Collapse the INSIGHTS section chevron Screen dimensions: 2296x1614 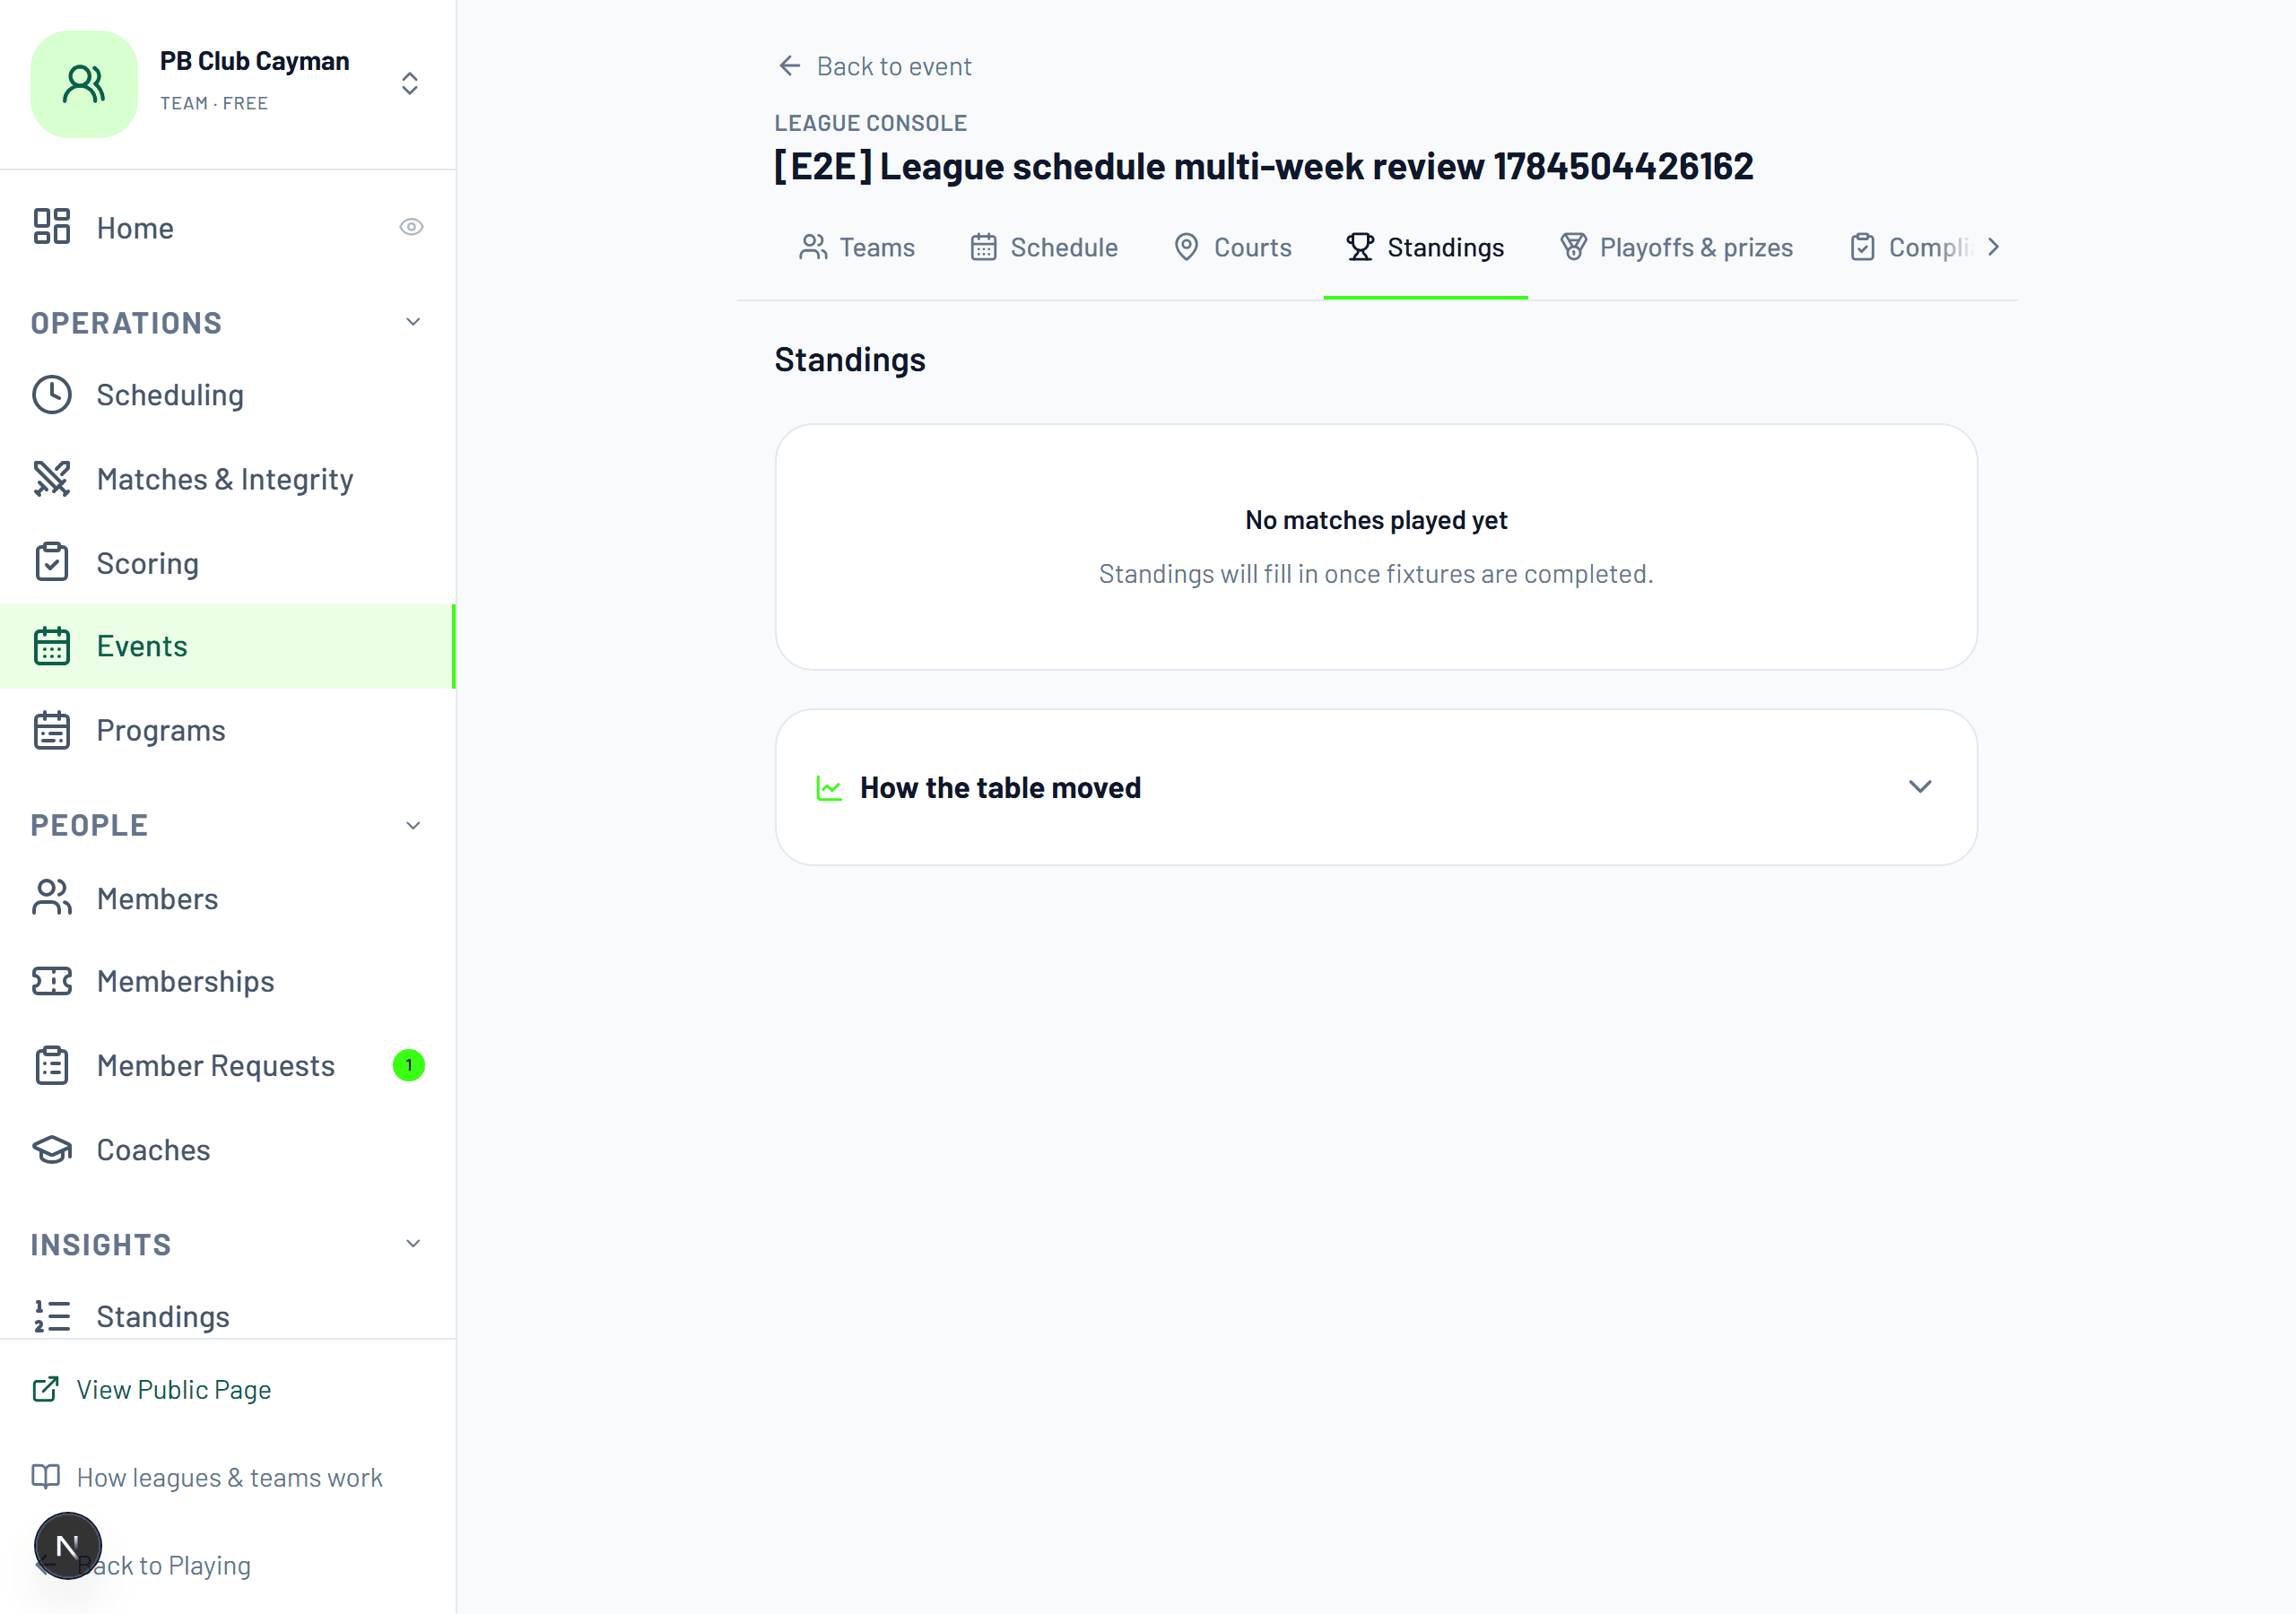click(413, 1244)
